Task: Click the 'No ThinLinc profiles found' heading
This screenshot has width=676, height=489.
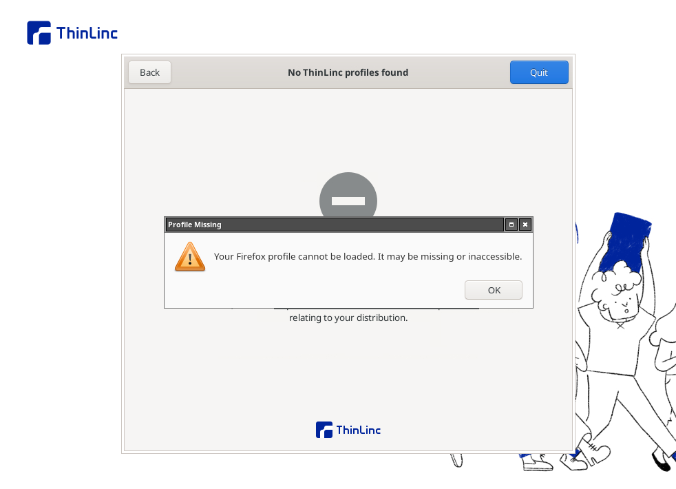Action: pos(348,72)
